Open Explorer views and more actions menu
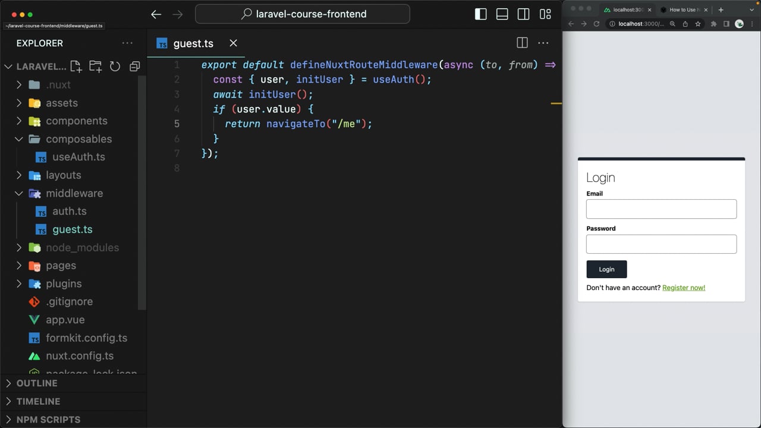Image resolution: width=761 pixels, height=428 pixels. 127,43
